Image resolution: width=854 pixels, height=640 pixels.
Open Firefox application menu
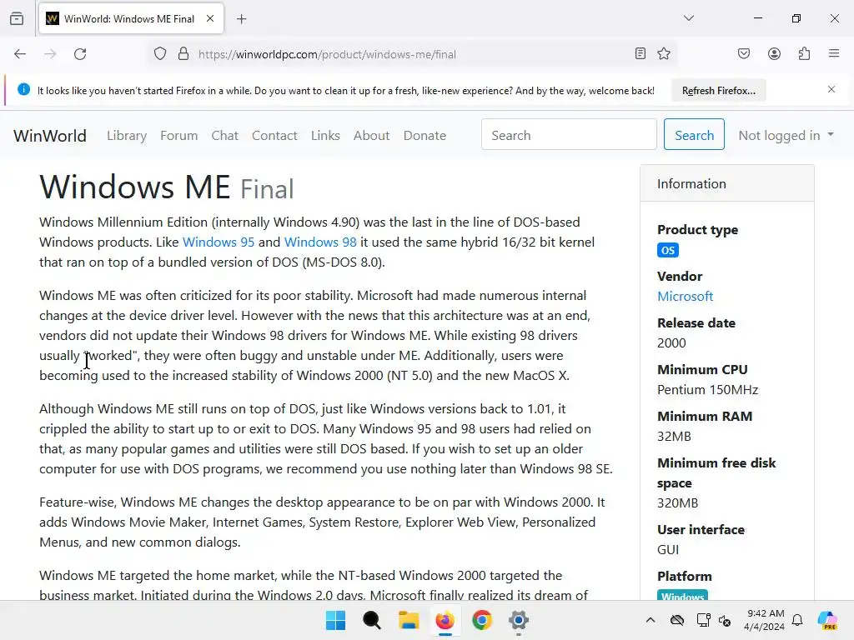click(x=834, y=53)
